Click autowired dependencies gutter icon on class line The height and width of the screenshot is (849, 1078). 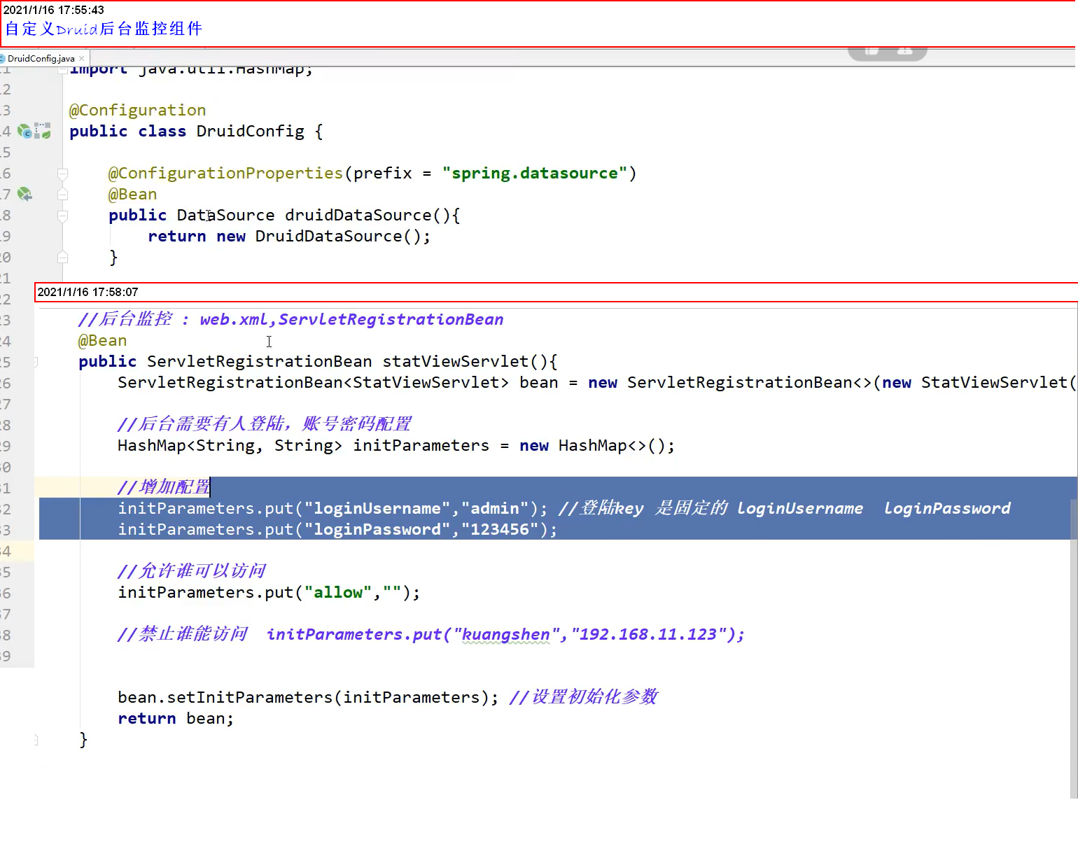coord(43,131)
